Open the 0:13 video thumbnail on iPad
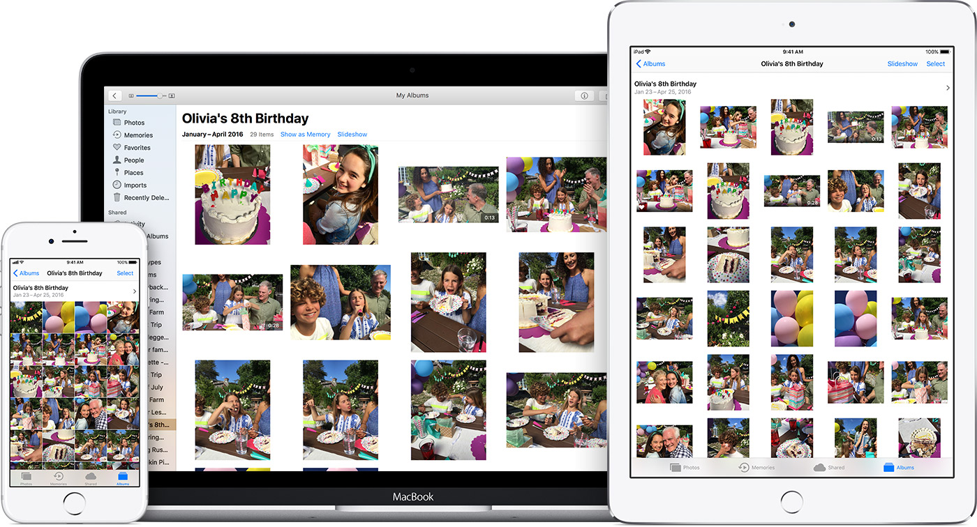Viewport: 977px width, 527px height. tap(856, 127)
